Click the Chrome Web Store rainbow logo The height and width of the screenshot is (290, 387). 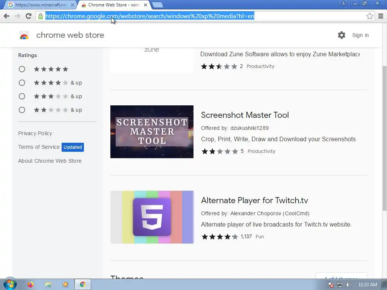[x=24, y=35]
